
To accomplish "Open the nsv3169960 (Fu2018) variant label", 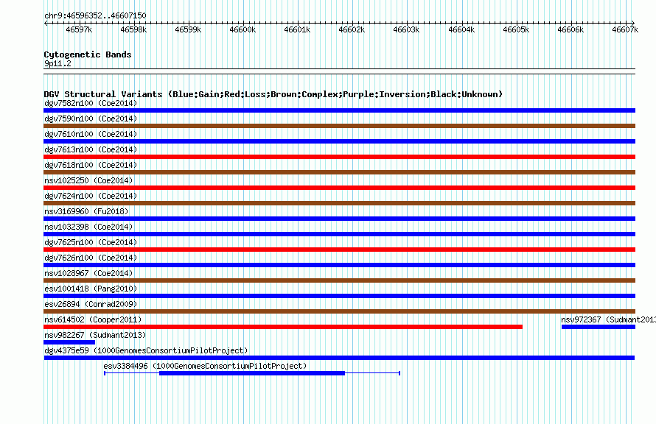I will (86, 211).
